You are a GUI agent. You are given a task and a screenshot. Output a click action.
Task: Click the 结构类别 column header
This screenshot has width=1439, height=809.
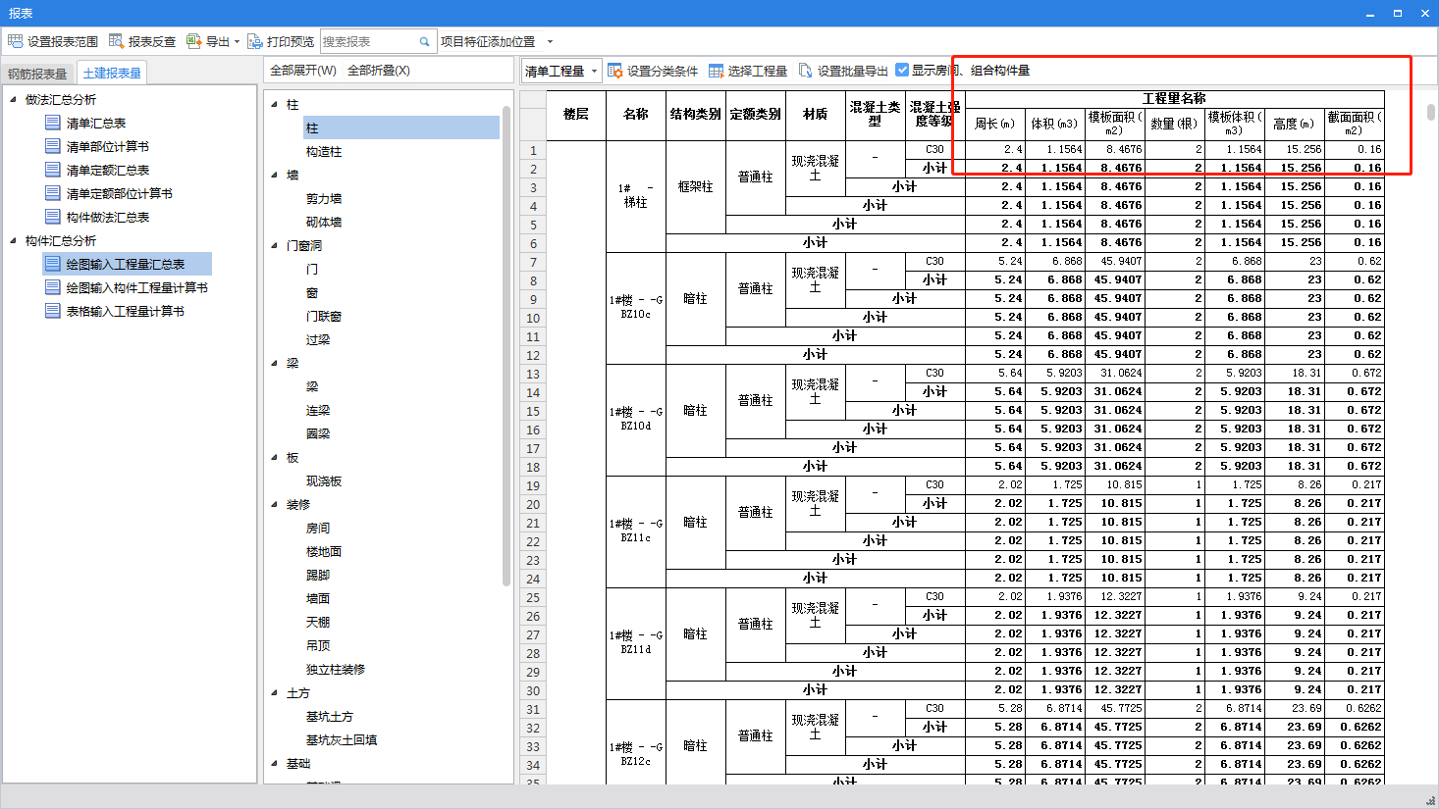click(x=696, y=115)
